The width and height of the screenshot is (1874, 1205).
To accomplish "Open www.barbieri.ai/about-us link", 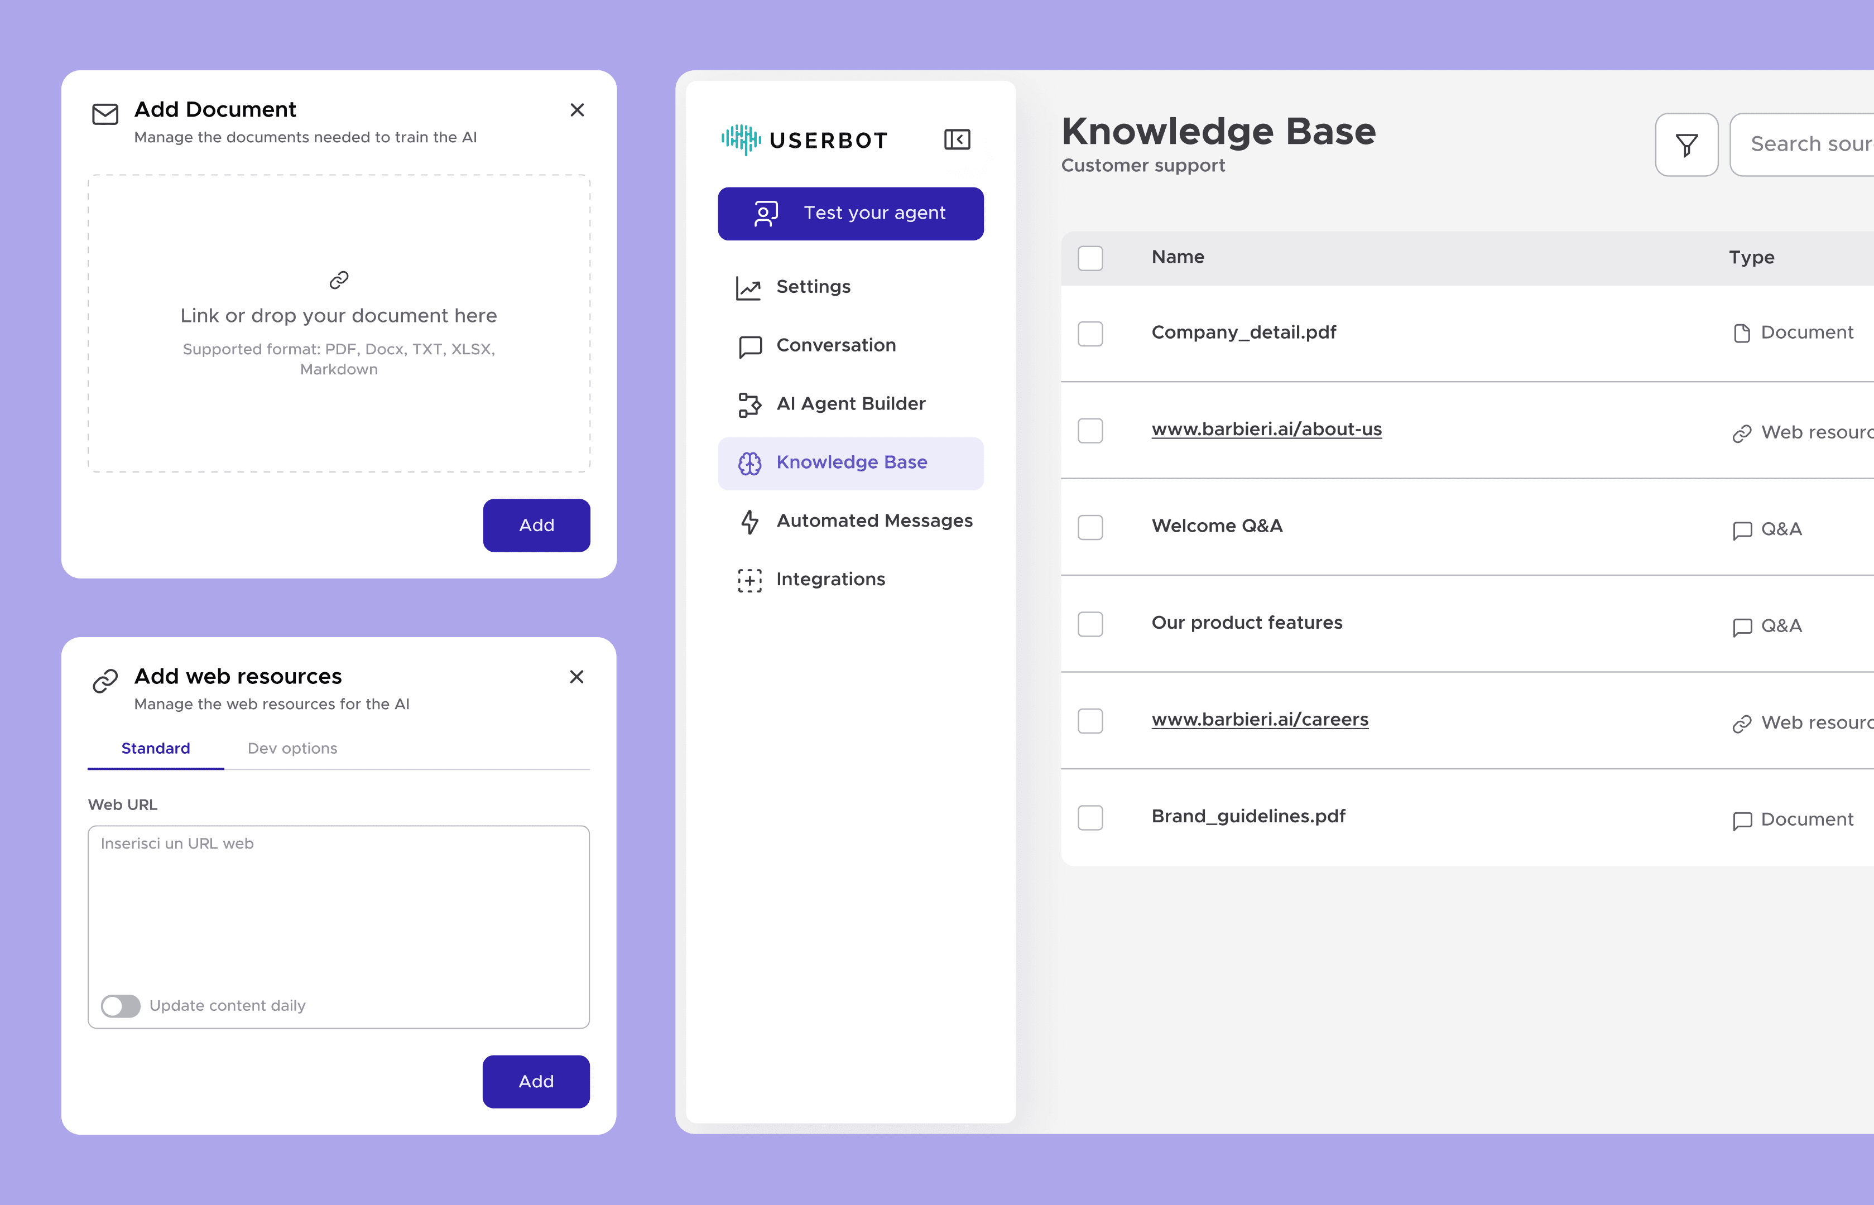I will click(x=1266, y=430).
